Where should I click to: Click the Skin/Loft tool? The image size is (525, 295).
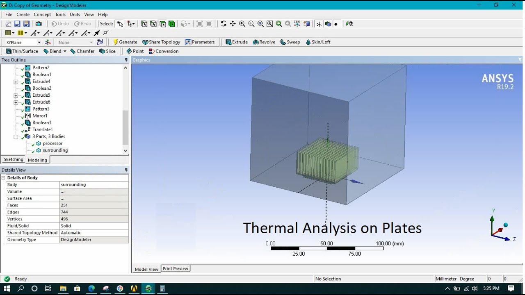(x=318, y=42)
